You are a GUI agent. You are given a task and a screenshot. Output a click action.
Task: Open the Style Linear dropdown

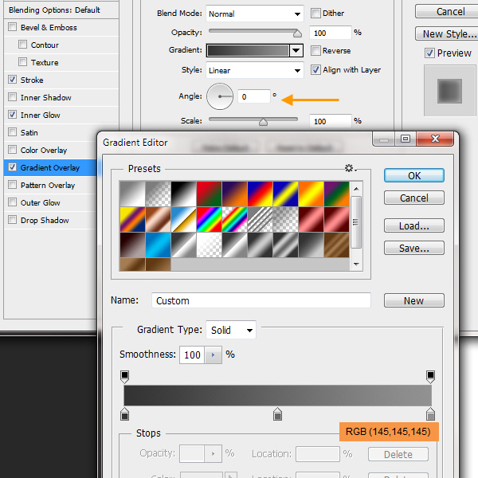point(255,70)
